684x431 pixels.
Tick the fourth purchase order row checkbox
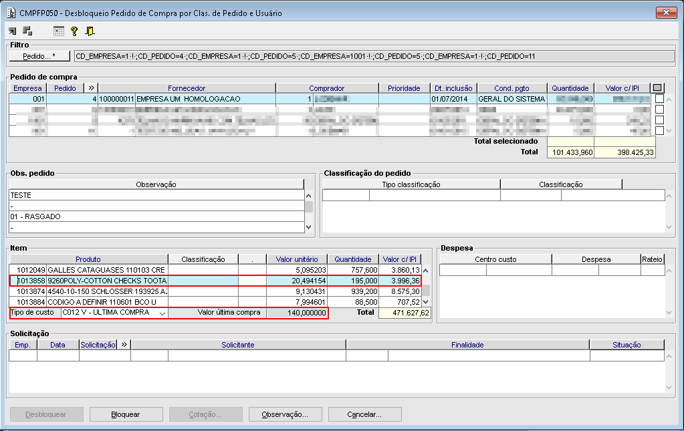[659, 131]
